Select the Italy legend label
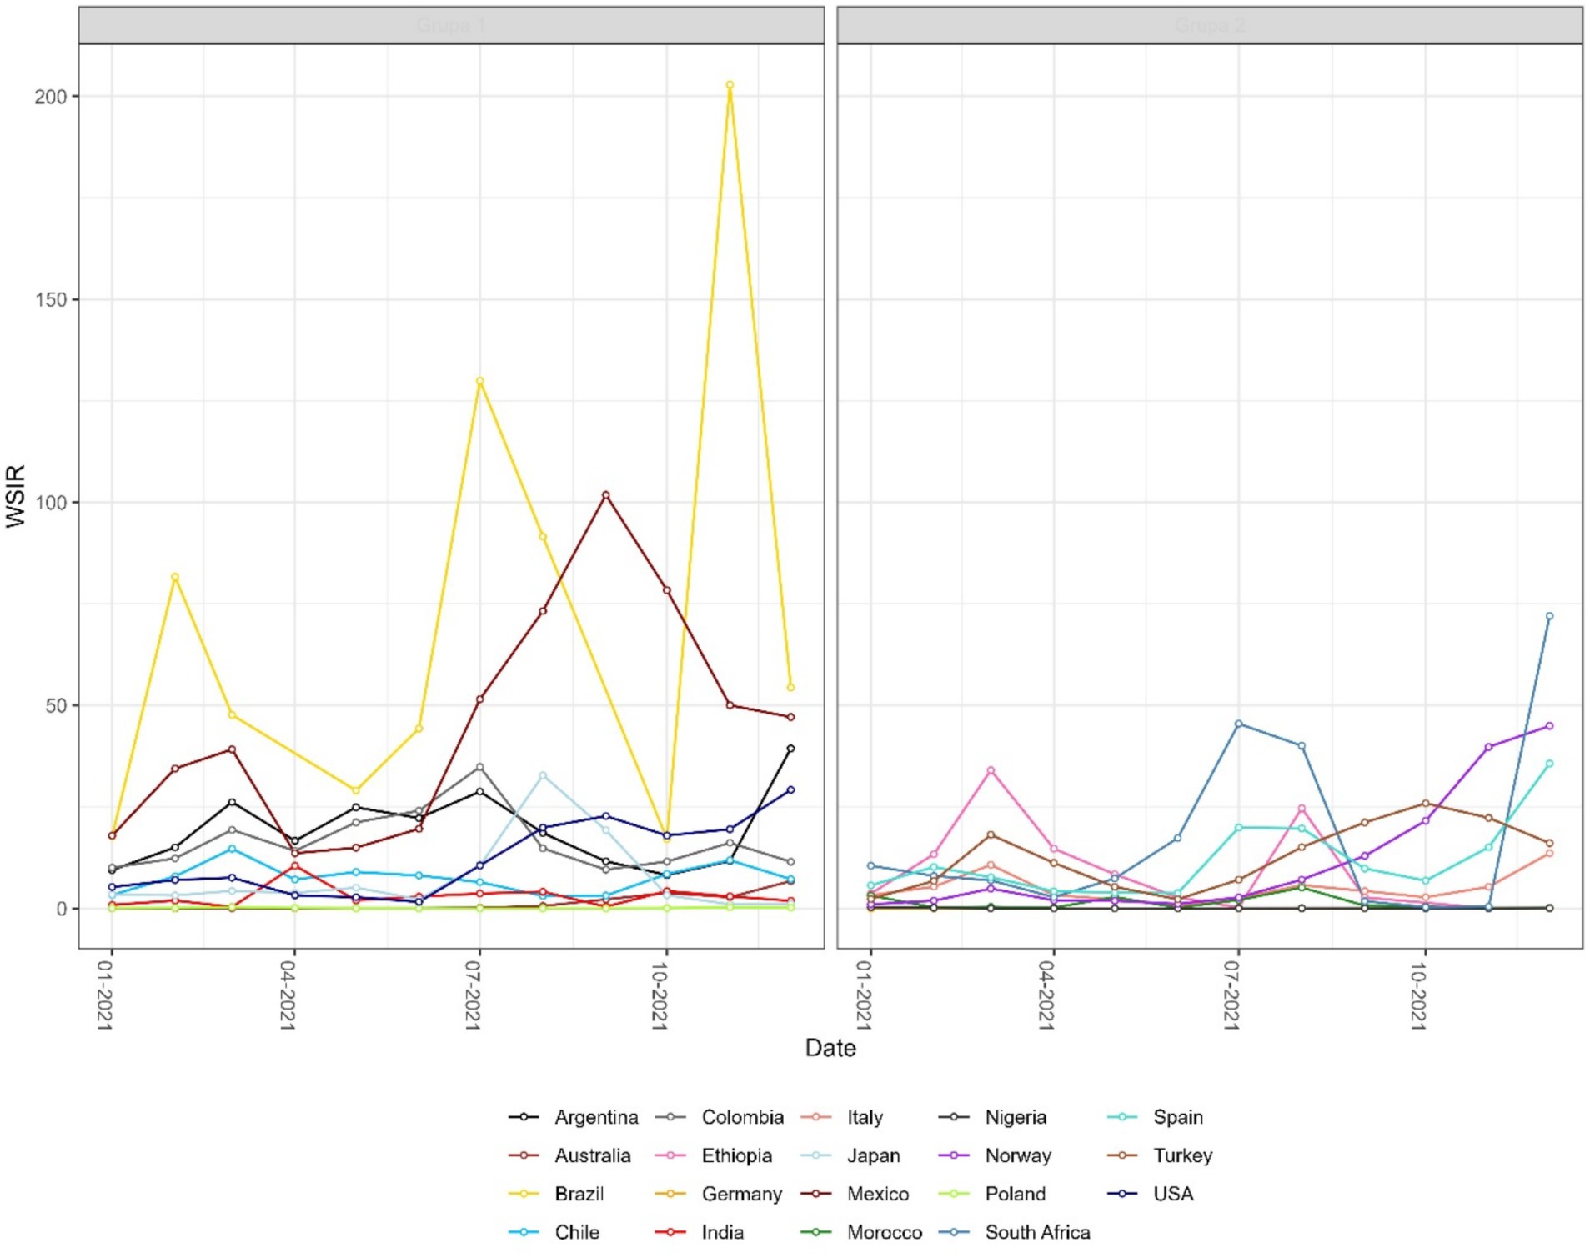Screen dimensions: 1590x1258 pyautogui.click(x=865, y=1117)
